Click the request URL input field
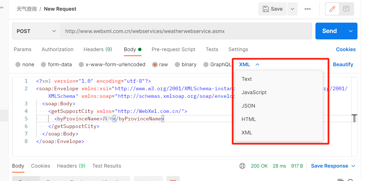 (x=186, y=31)
